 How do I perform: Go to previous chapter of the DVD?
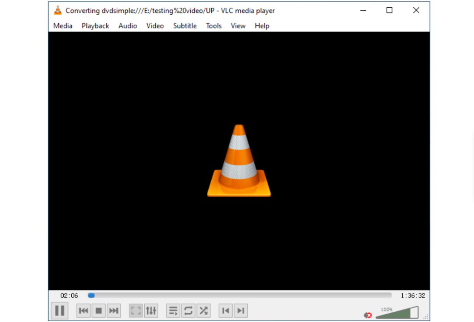click(226, 310)
